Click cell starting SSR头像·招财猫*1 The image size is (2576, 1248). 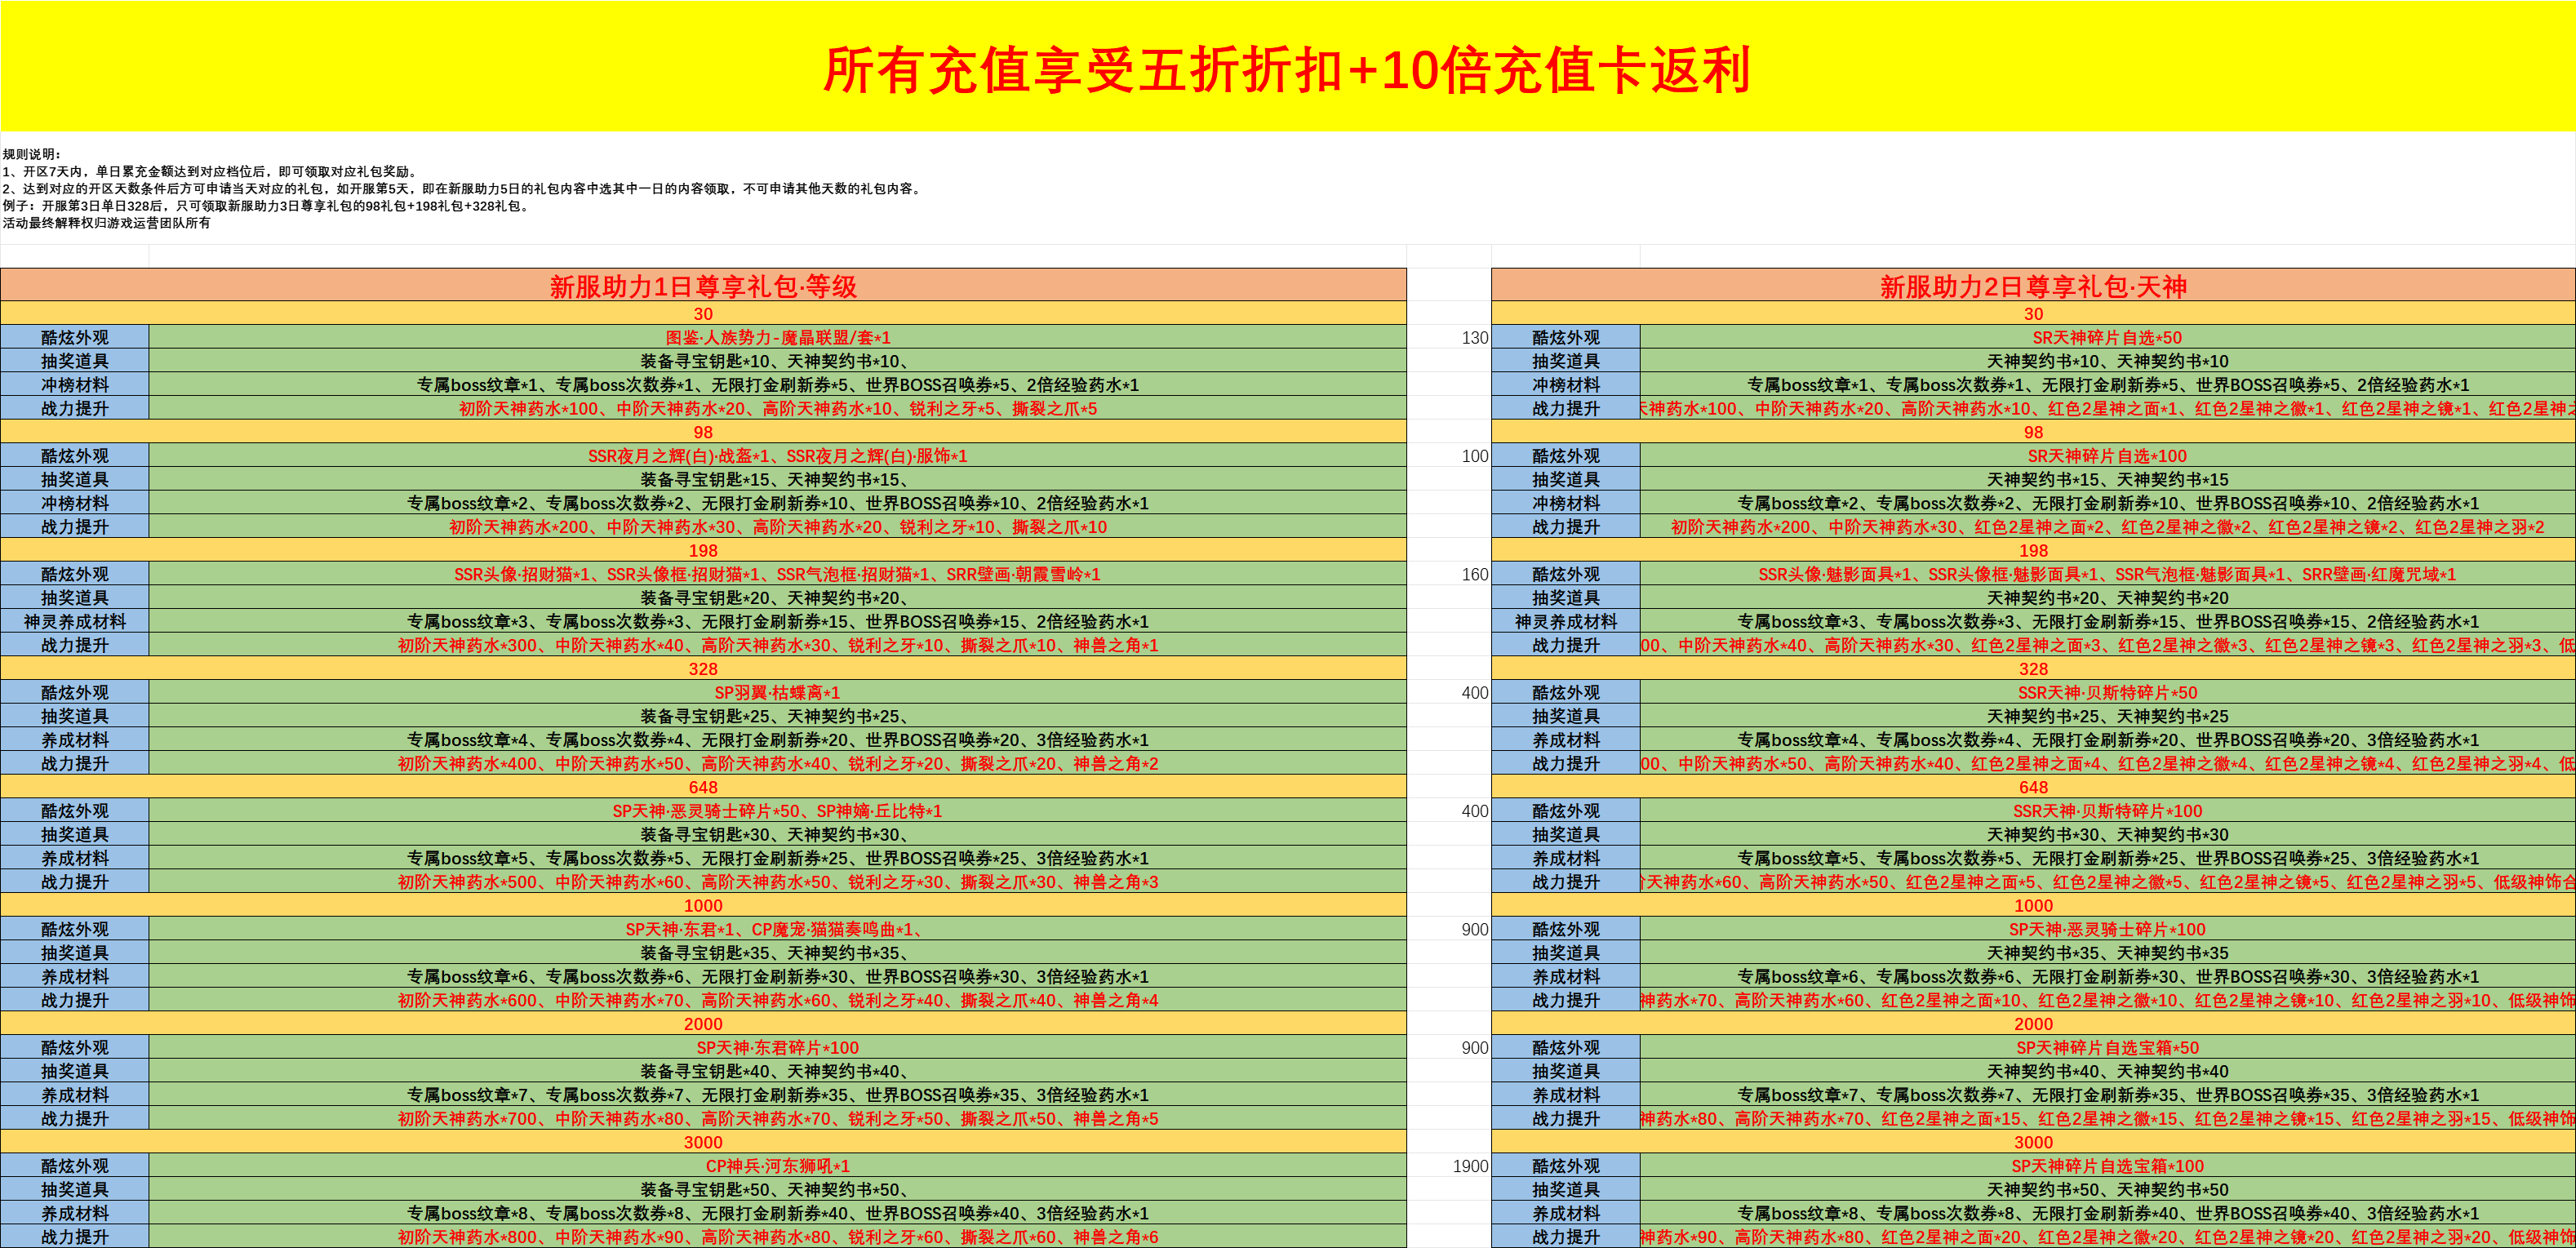777,574
